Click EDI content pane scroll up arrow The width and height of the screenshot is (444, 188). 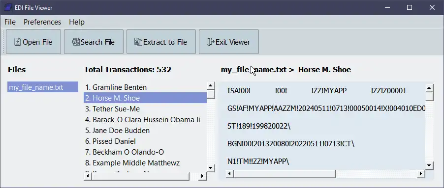[x=429, y=88]
